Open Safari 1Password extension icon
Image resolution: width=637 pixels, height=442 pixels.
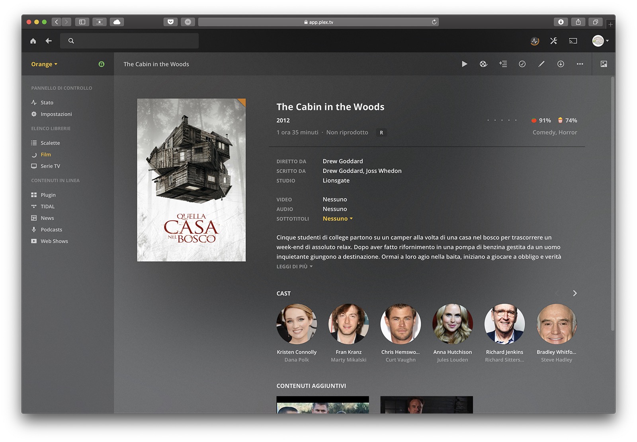point(188,22)
